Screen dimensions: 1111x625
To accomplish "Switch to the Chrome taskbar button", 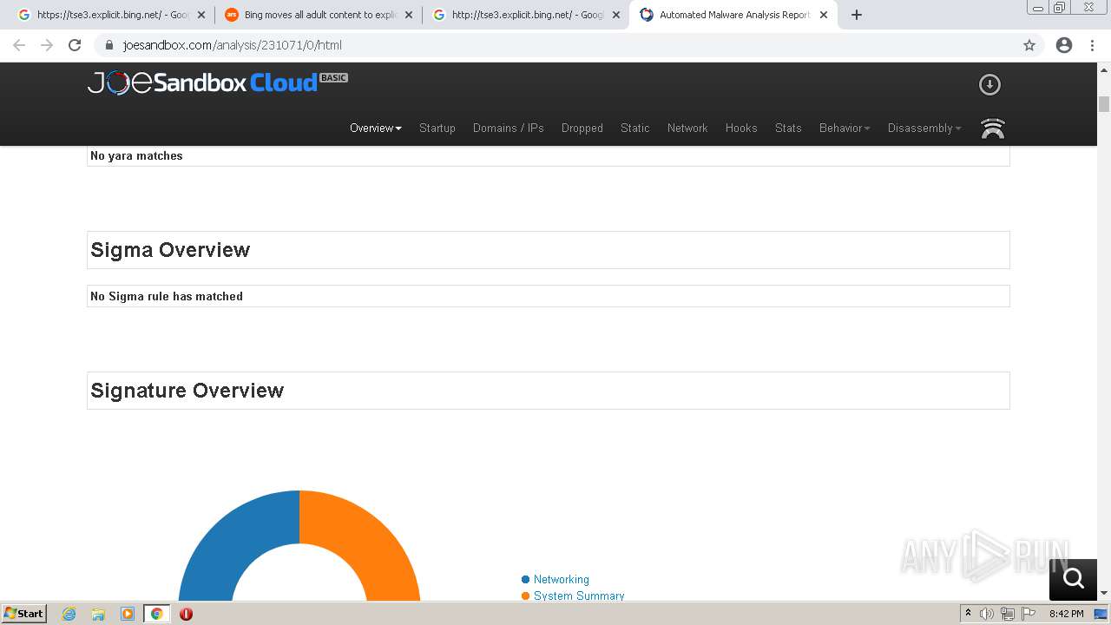I will [156, 614].
